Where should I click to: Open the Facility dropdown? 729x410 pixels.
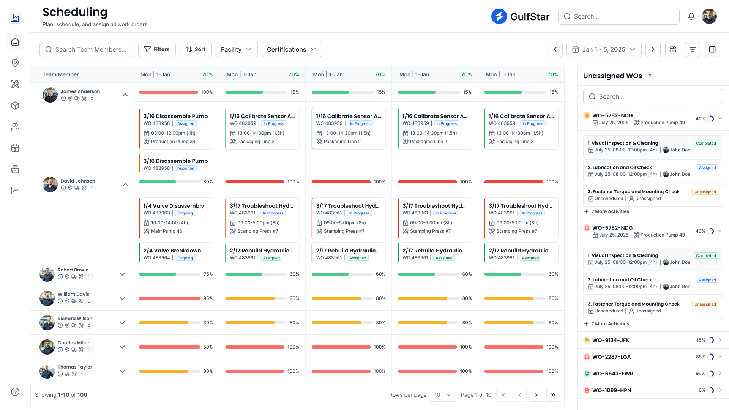[236, 49]
